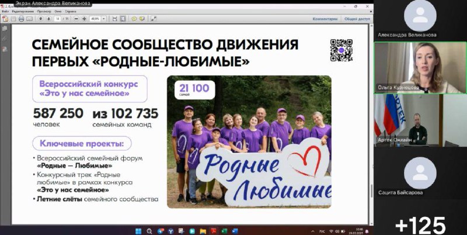Click the РУС language indicator
Image resolution: width=467 pixels, height=235 pixels.
[322, 231]
